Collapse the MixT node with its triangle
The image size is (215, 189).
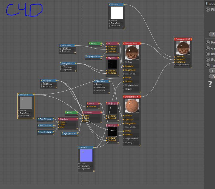click(x=106, y=43)
